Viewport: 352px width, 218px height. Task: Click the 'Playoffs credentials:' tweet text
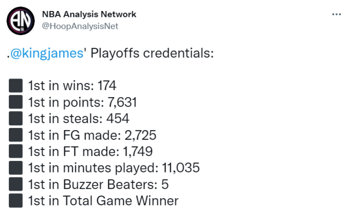pos(152,53)
